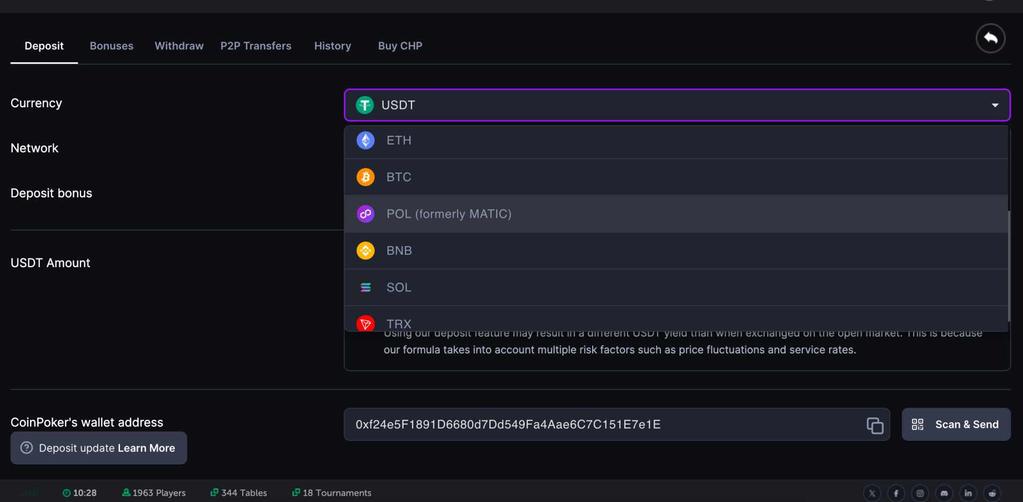The image size is (1023, 502).
Task: Open the History tab
Action: [332, 46]
